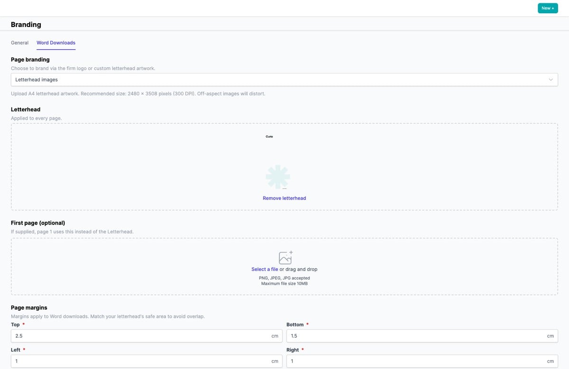Click the Left field label
This screenshot has width=569, height=369.
[x=16, y=350]
